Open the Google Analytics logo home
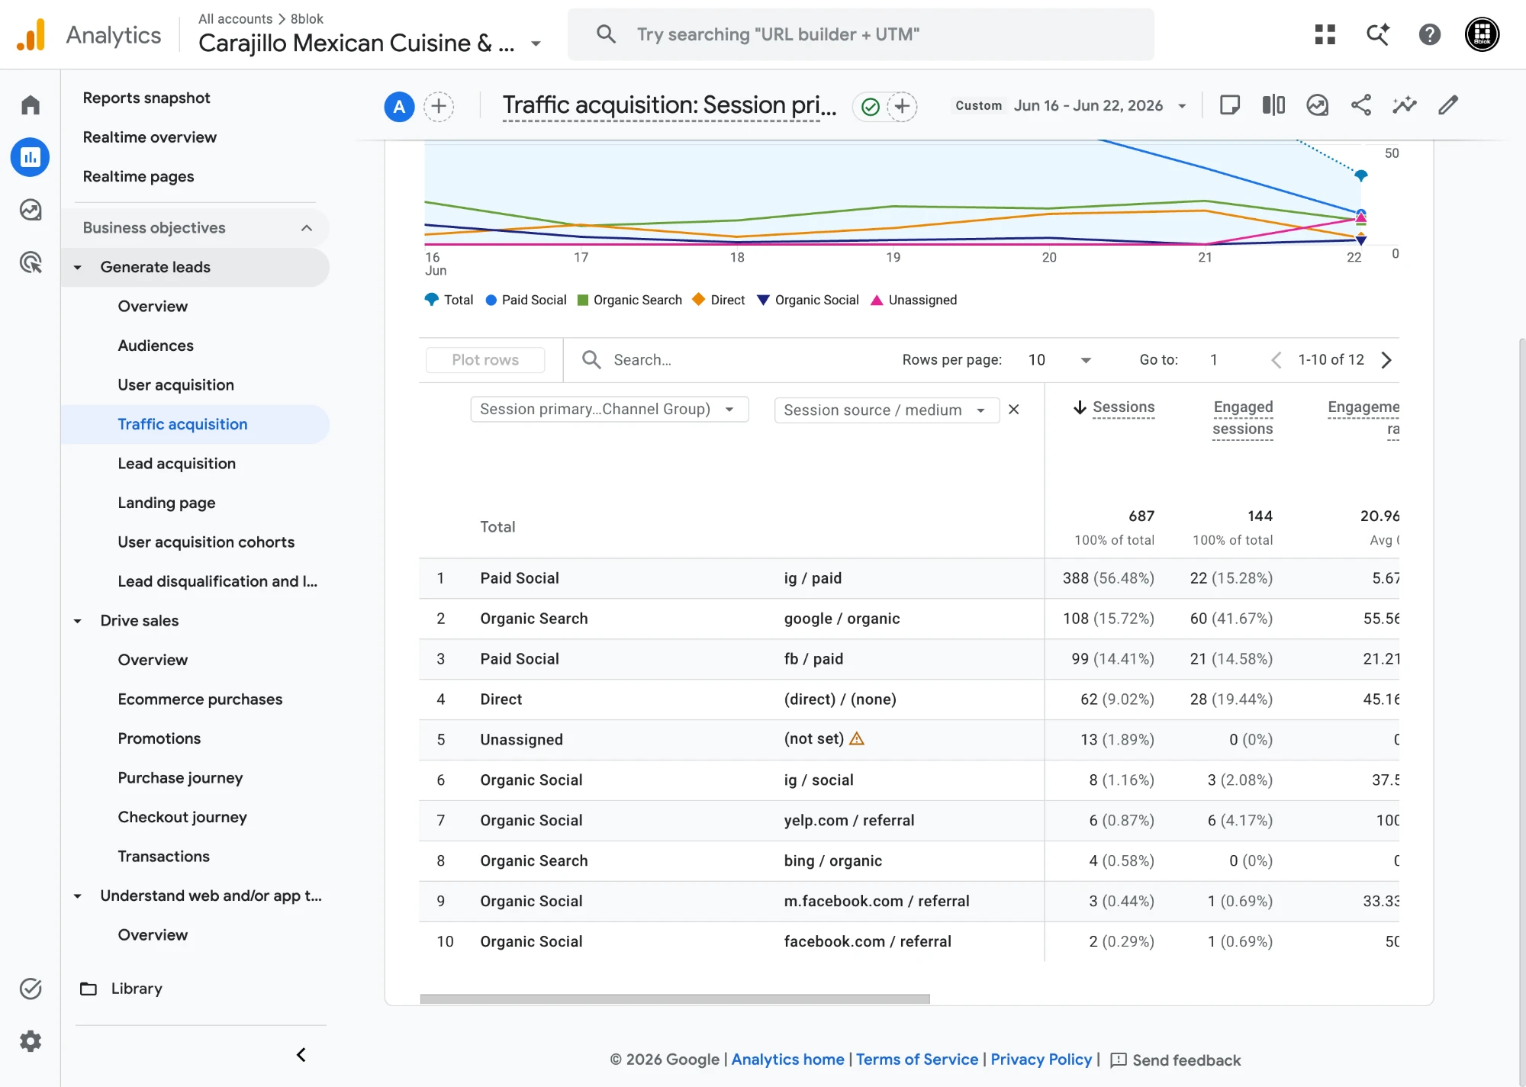This screenshot has height=1087, width=1526. pyautogui.click(x=31, y=34)
